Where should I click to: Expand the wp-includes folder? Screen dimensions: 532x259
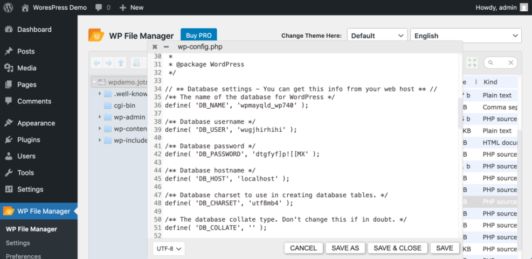click(x=100, y=141)
